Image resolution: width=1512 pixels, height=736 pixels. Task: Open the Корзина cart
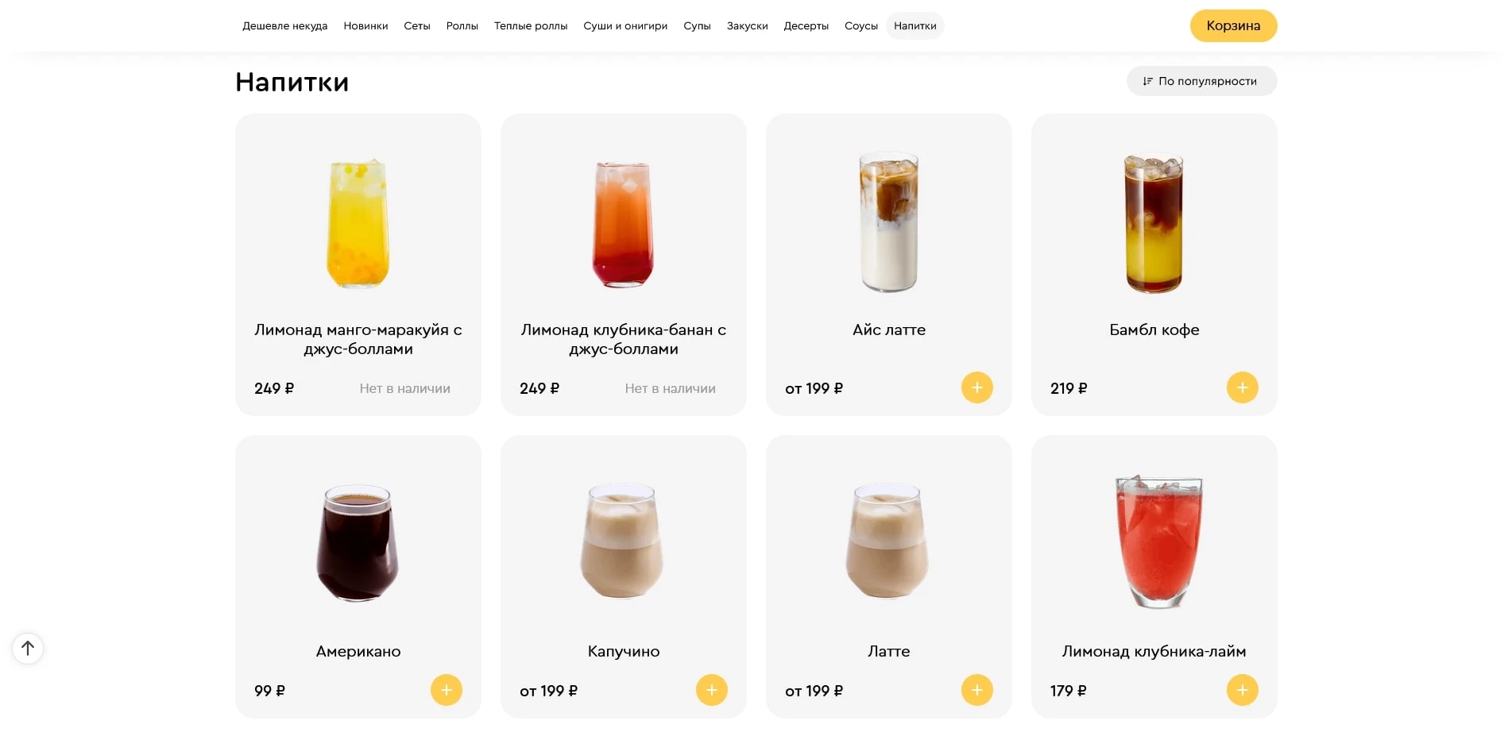click(1232, 25)
